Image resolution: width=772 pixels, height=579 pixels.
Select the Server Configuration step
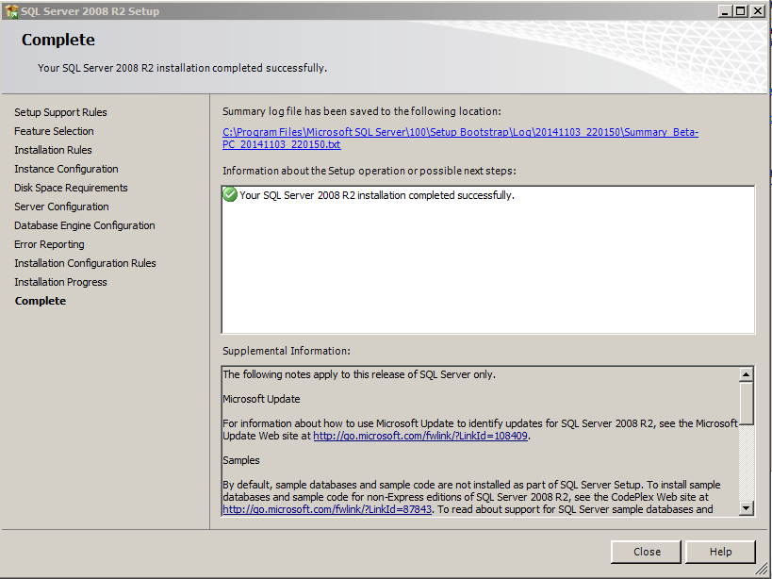[61, 207]
